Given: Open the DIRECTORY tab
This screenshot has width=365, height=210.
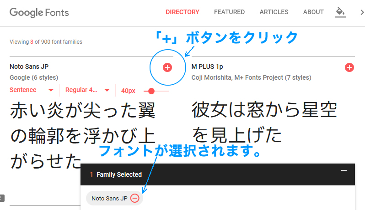Looking at the screenshot, I should tap(182, 12).
